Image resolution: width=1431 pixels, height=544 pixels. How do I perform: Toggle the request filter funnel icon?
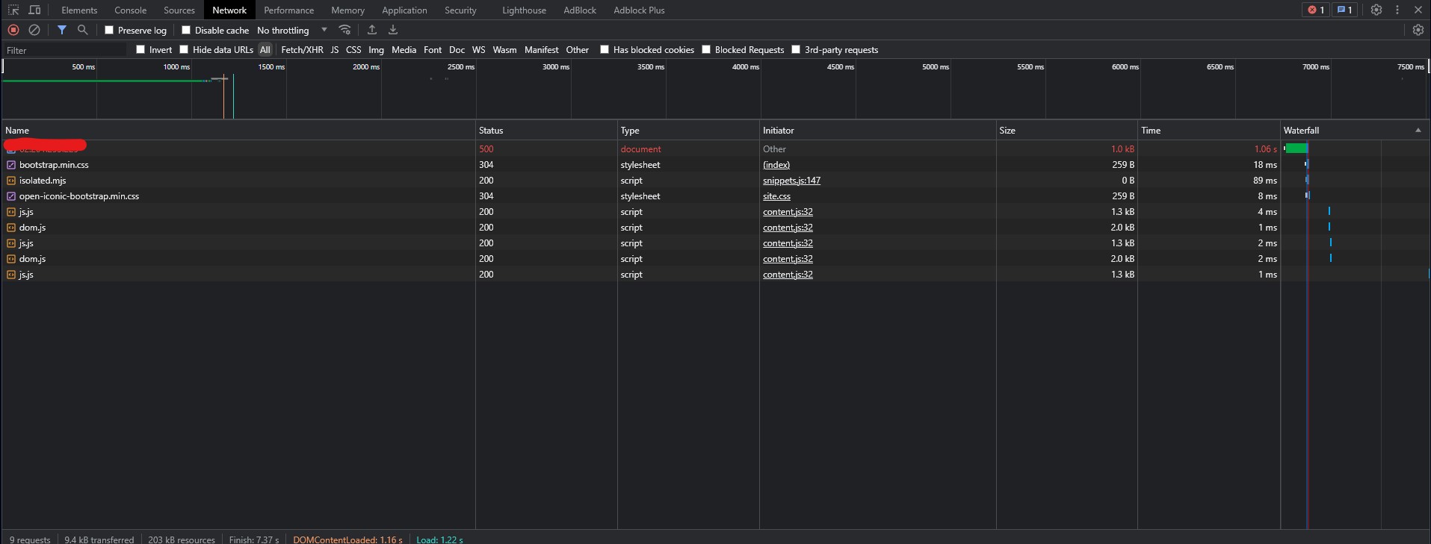click(62, 30)
